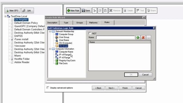Screen dimensions: 183x103
Task: Click the Adobe Reader document icon
Action: [12, 62]
